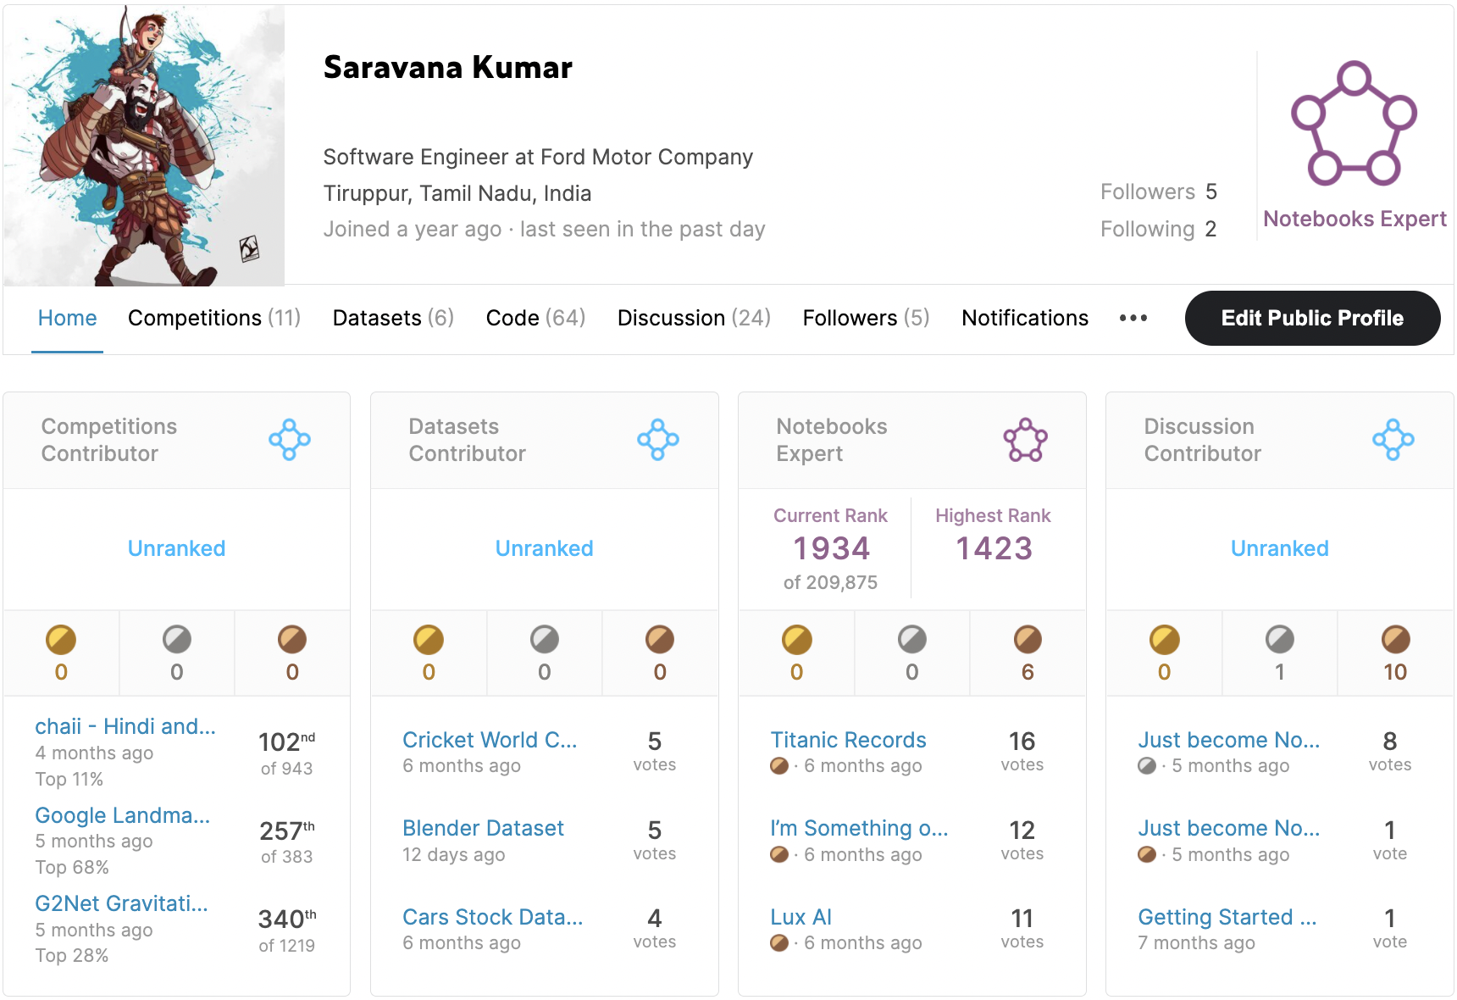
Task: Switch to the Competitions tab
Action: 214,319
